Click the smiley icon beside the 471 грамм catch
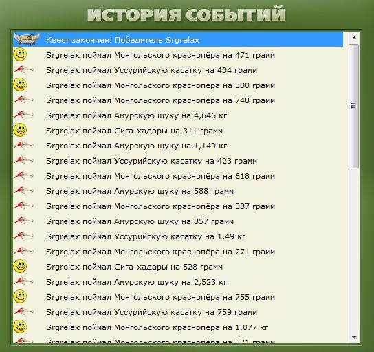 (x=20, y=54)
